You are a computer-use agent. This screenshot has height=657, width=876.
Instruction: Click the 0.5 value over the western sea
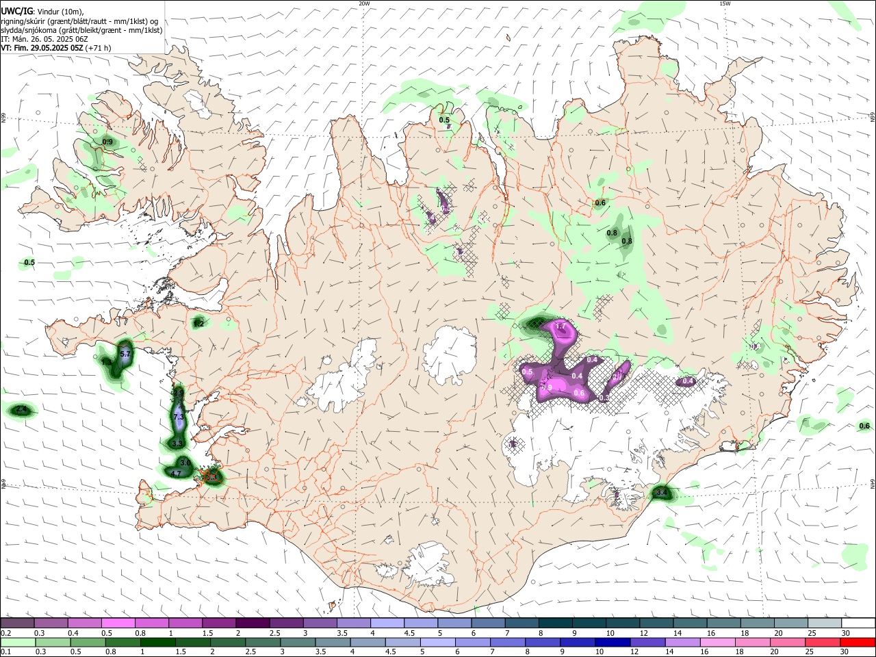click(29, 262)
